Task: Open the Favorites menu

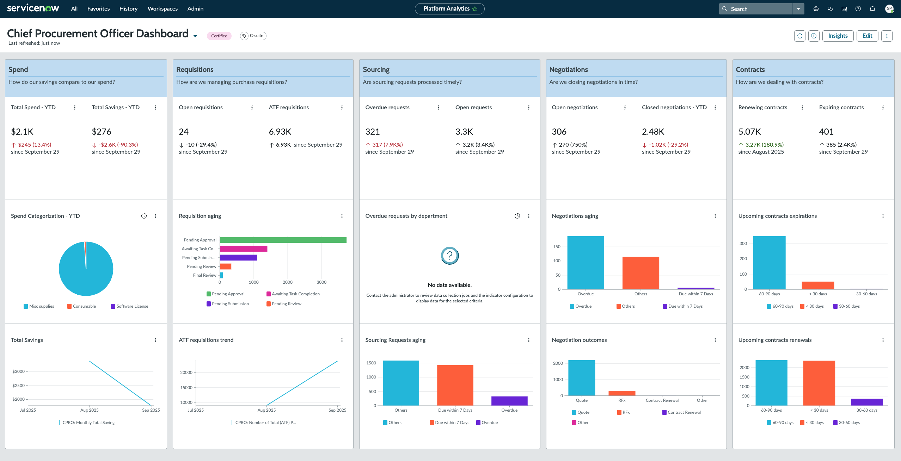Action: (x=98, y=9)
